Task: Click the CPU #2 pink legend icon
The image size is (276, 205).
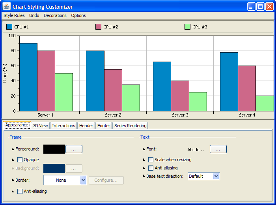Action: 99,27
